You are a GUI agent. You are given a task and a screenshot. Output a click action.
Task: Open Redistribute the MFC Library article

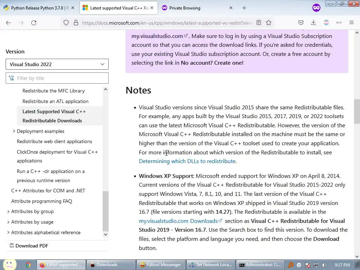pyautogui.click(x=53, y=91)
